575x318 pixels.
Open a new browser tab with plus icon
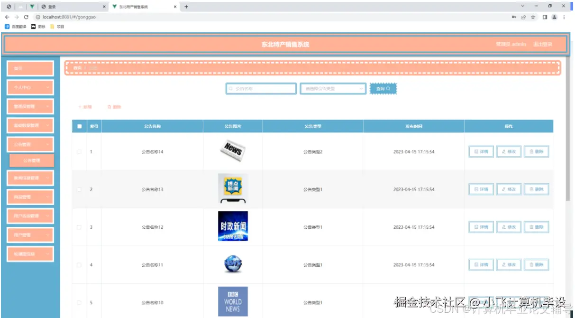(x=186, y=7)
